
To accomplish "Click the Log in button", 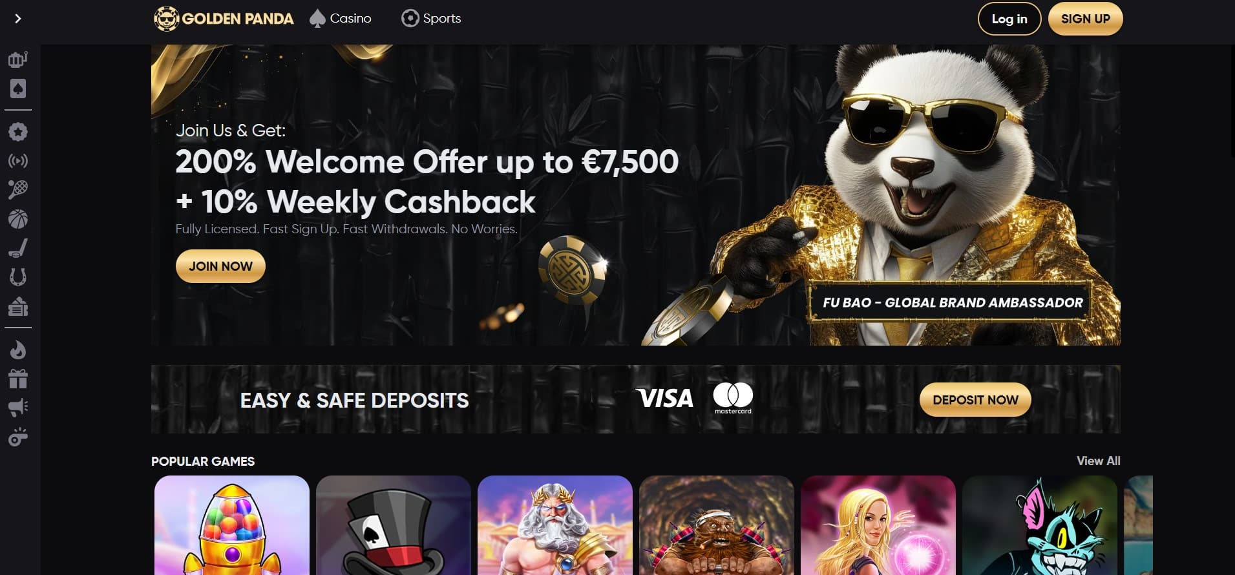I will point(1009,19).
